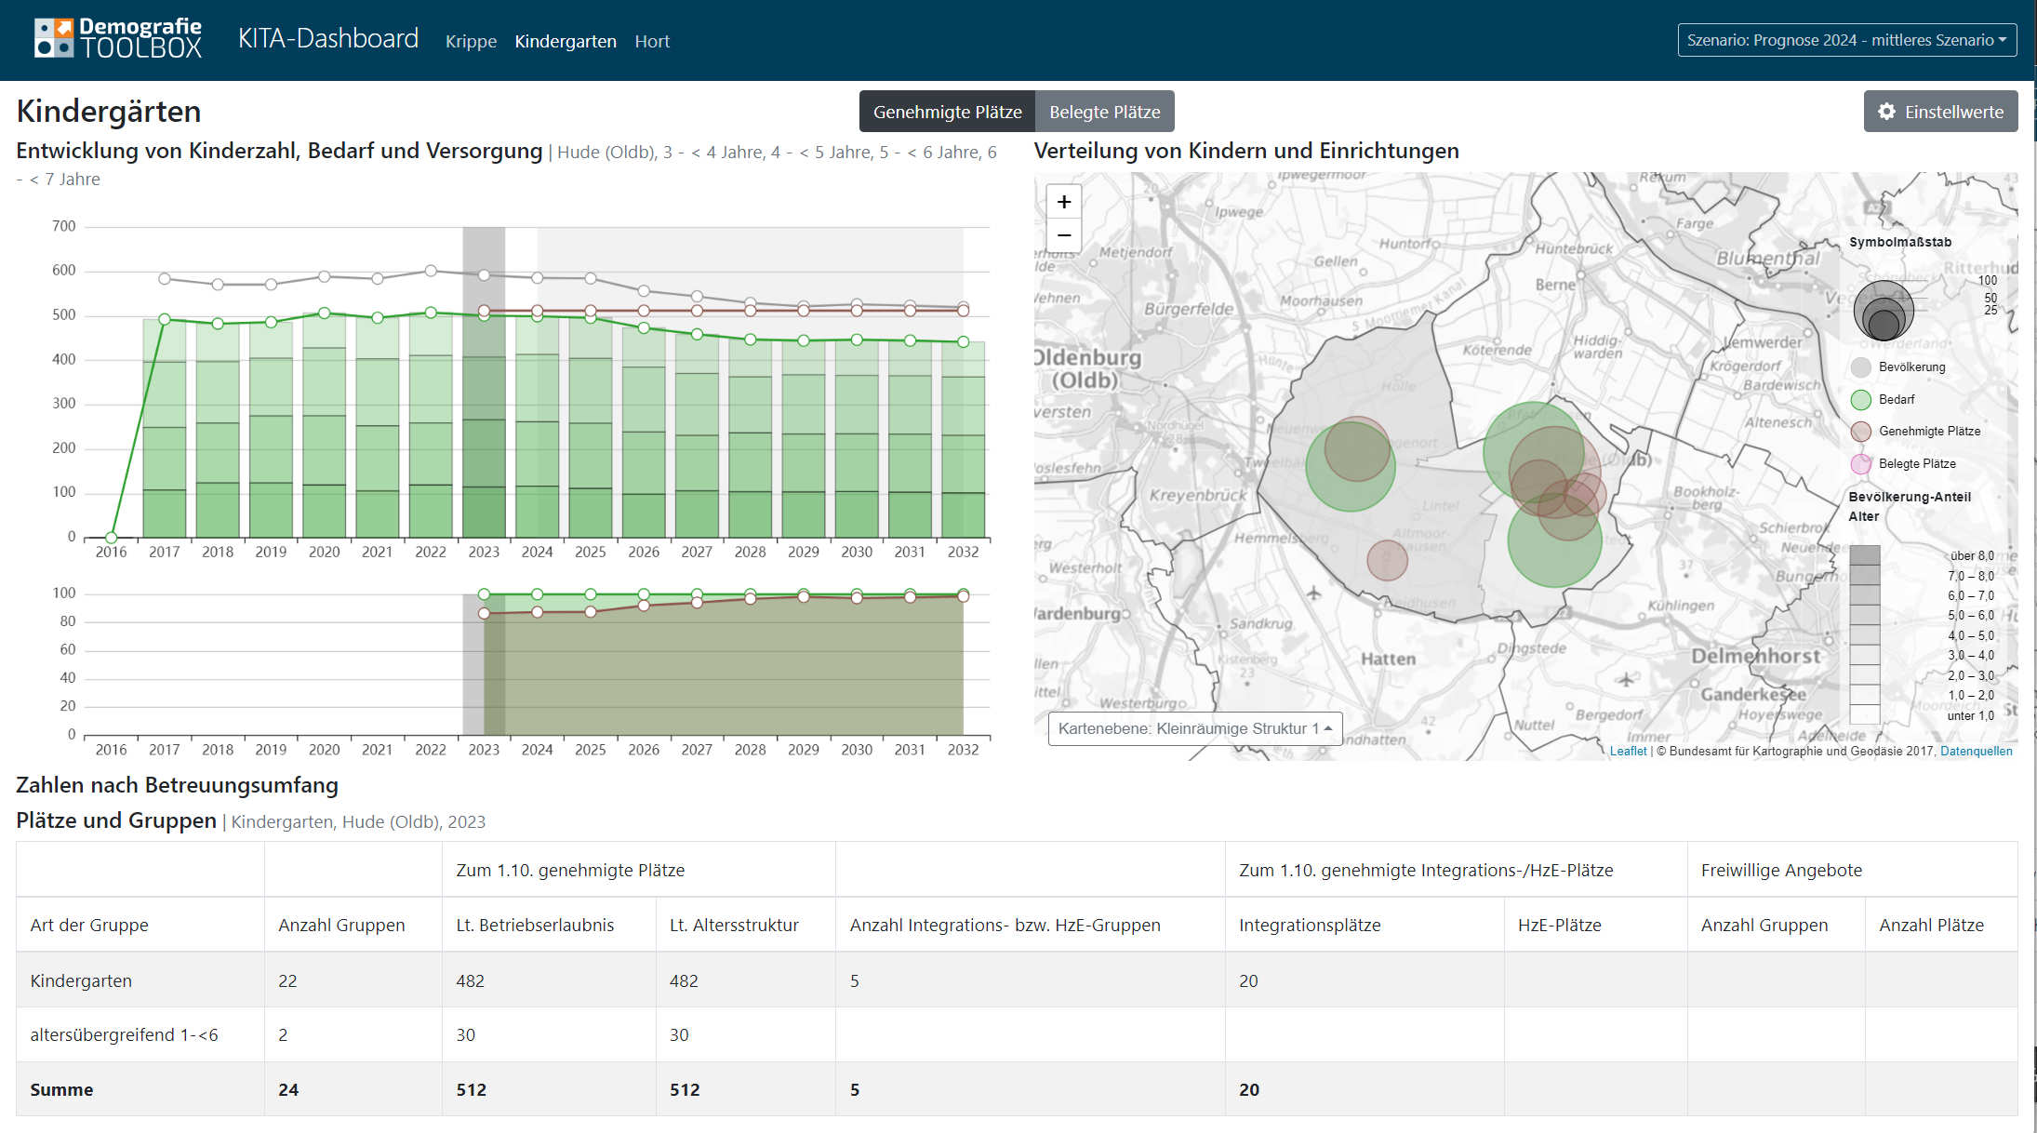The height and width of the screenshot is (1133, 2037).
Task: Open the Krippe page
Action: point(471,41)
